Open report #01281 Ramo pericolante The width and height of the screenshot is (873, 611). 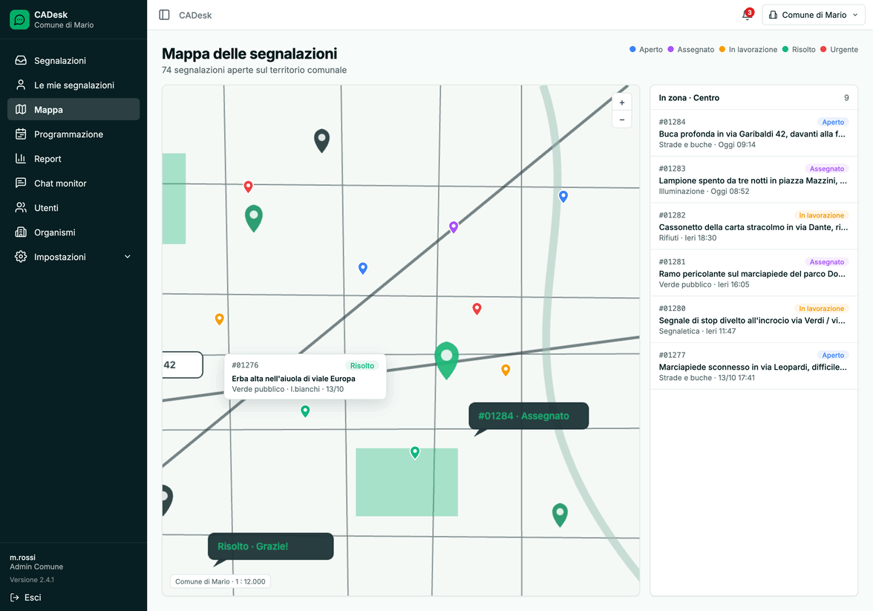pos(754,273)
